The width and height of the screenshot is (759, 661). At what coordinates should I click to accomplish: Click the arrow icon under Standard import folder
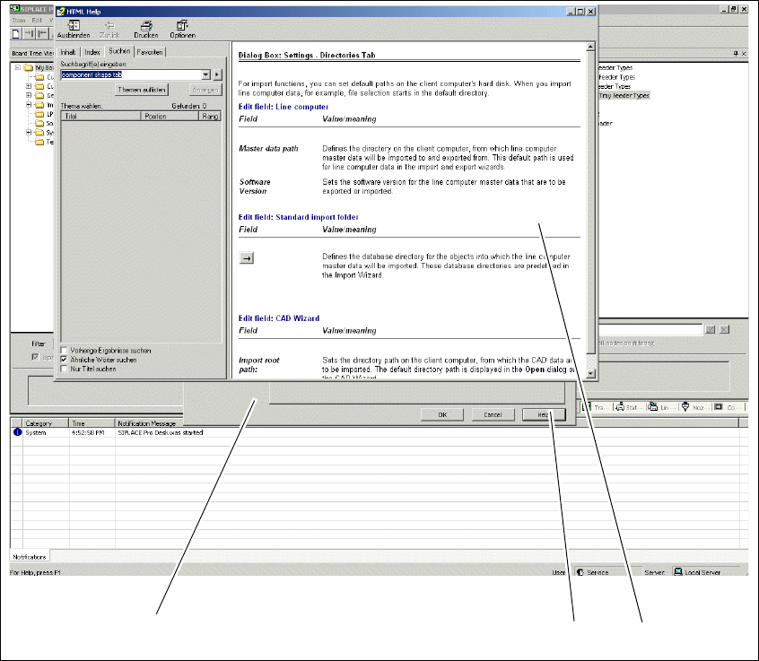(248, 259)
